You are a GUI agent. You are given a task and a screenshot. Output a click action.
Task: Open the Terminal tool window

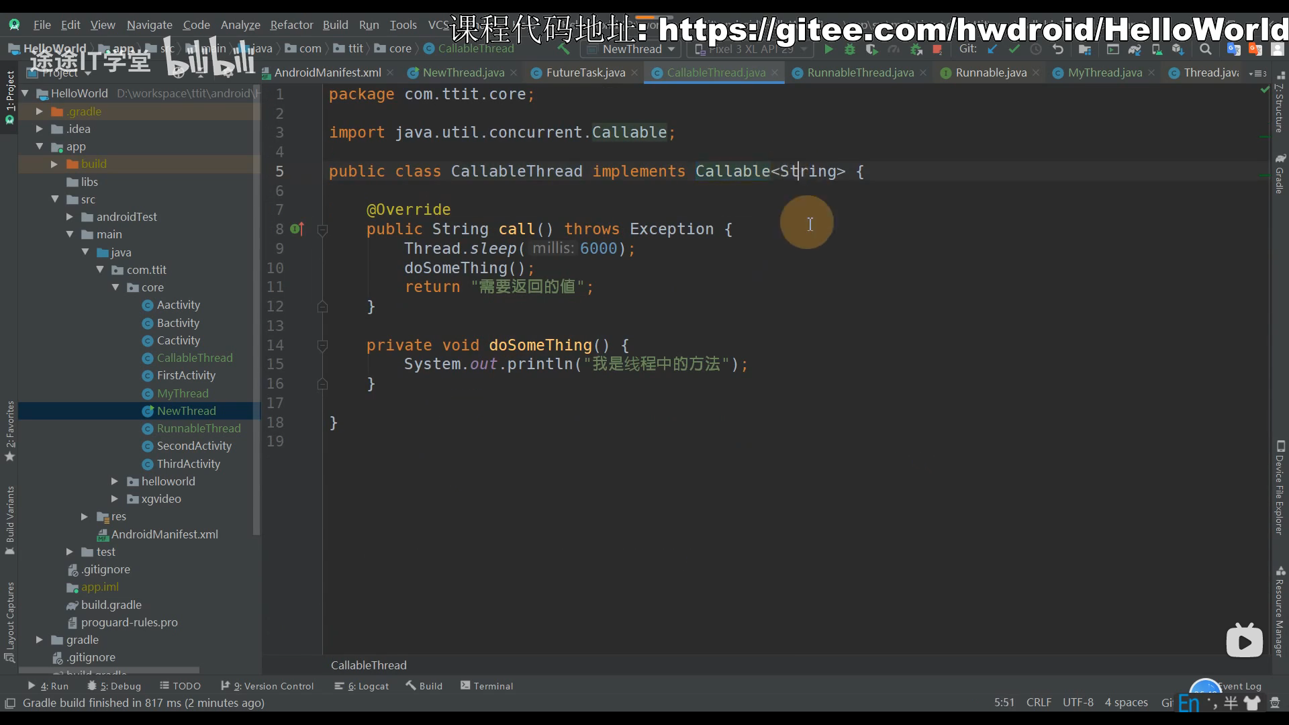tap(487, 686)
